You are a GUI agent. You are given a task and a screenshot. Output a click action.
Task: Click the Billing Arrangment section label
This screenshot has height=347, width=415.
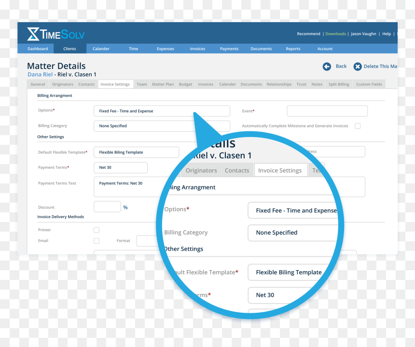(x=55, y=96)
